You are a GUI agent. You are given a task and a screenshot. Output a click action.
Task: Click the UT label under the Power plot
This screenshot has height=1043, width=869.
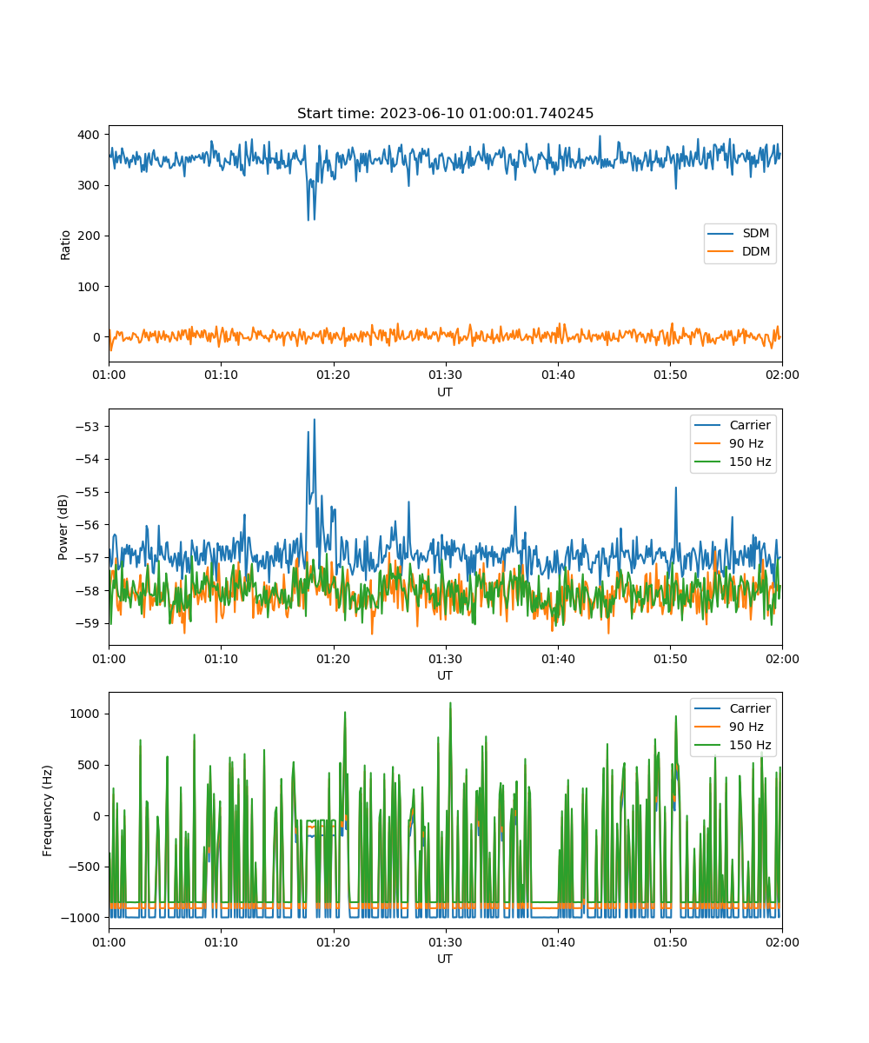[x=445, y=675]
